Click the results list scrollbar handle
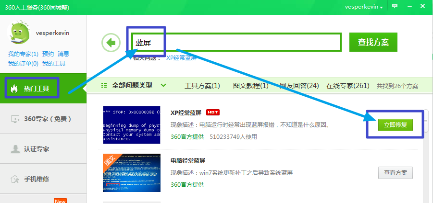Screen dimensions: 433x203 coord(425,121)
